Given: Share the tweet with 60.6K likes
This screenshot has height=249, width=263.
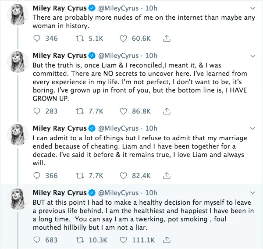Looking at the screenshot, I should click(166, 39).
